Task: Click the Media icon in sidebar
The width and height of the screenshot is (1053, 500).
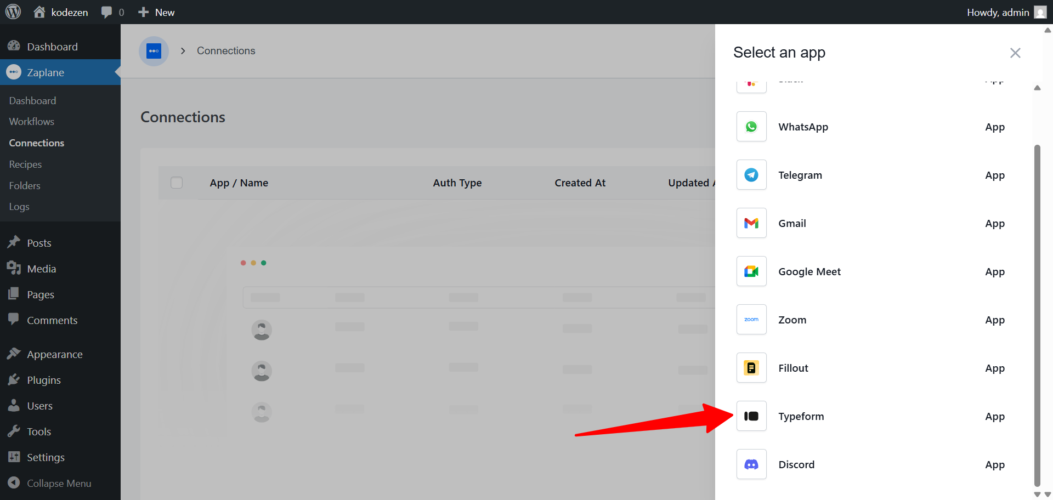Action: 14,268
